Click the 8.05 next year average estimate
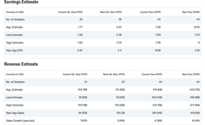Screen dimensions: 205x125 [x=197, y=27]
